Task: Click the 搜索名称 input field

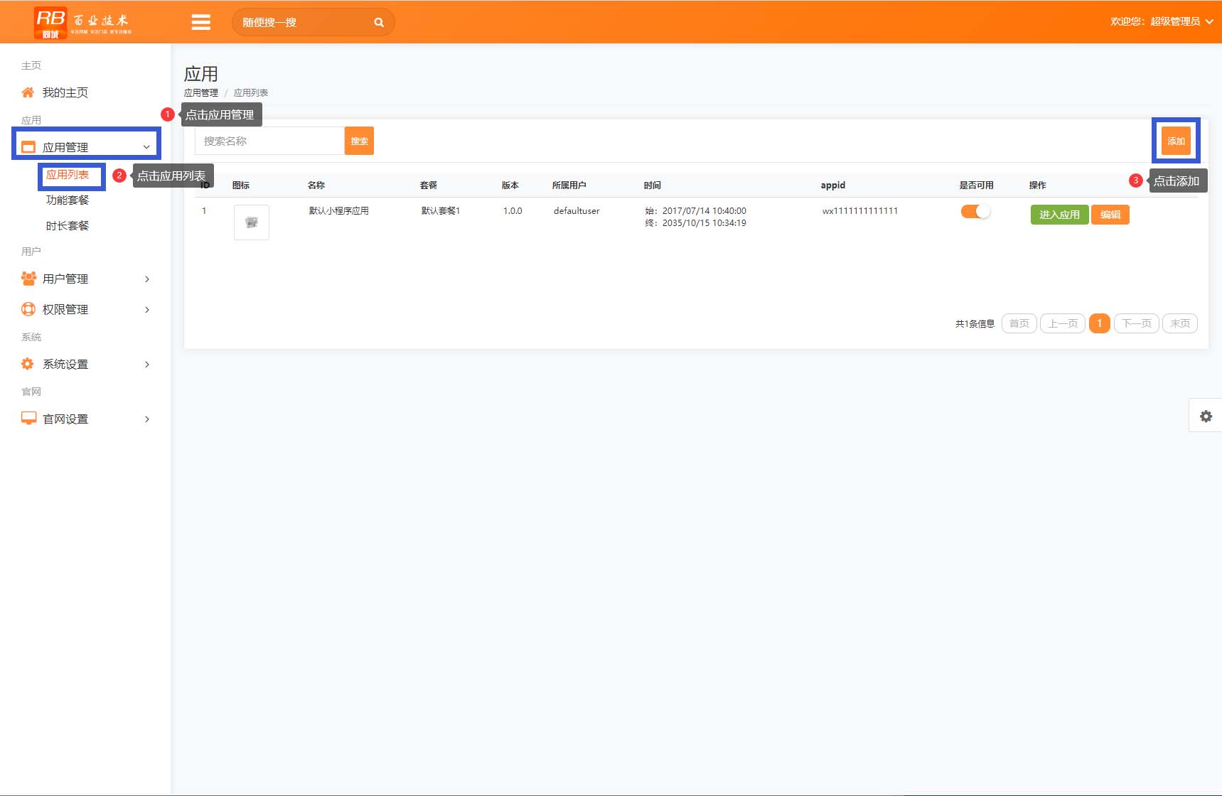Action: 269,141
